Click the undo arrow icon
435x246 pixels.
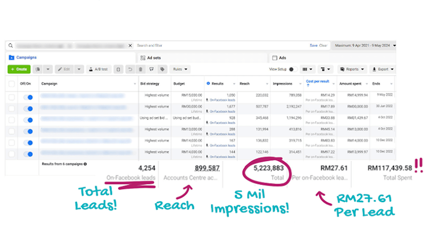point(130,70)
